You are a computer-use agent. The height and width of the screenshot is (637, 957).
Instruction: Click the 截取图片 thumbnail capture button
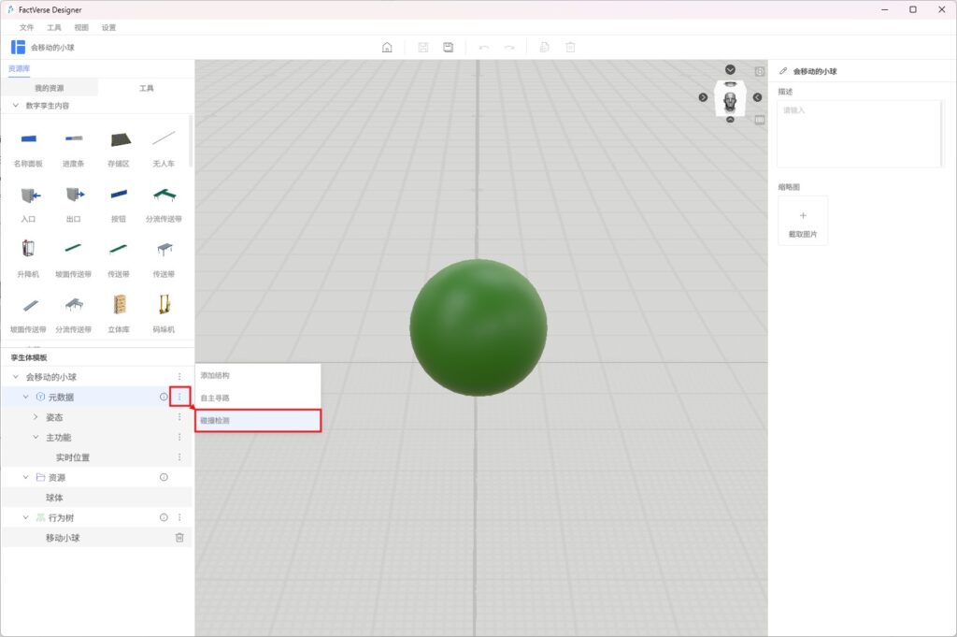click(x=803, y=221)
